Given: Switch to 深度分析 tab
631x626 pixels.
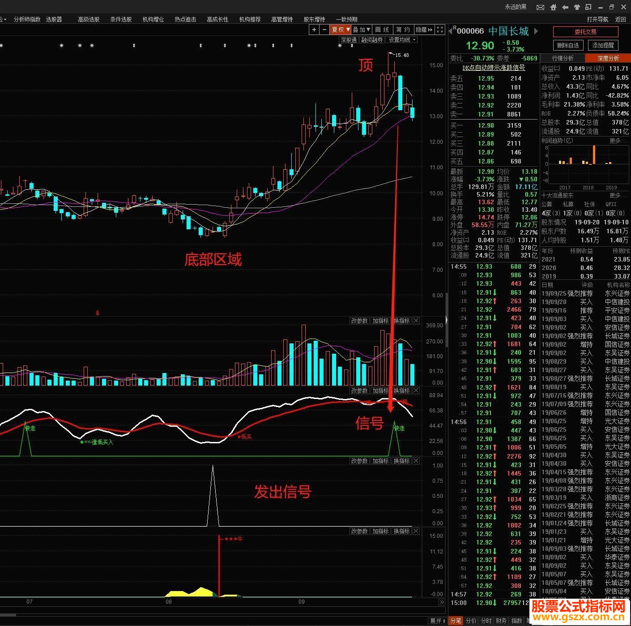Looking at the screenshot, I should pyautogui.click(x=608, y=58).
